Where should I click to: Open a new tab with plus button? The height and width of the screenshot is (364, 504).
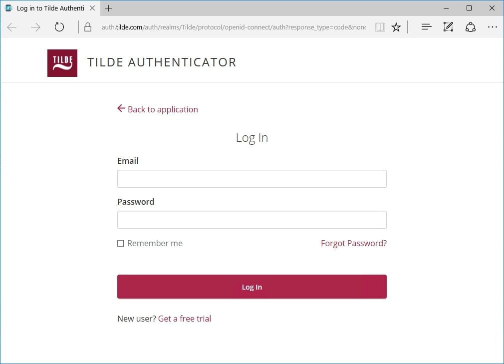109,8
